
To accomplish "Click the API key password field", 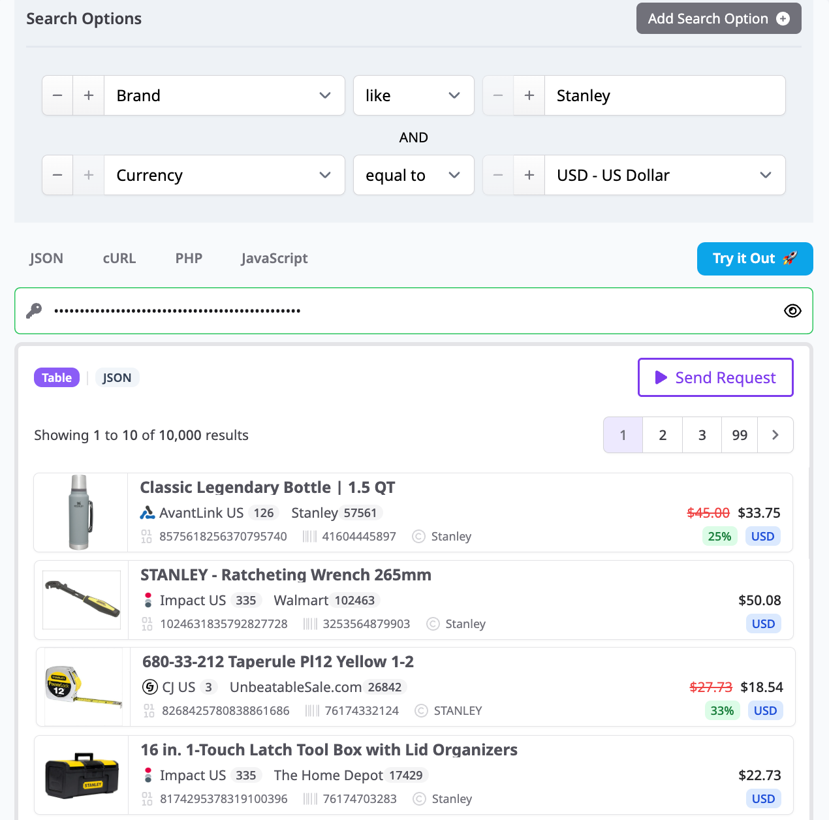I will [414, 311].
